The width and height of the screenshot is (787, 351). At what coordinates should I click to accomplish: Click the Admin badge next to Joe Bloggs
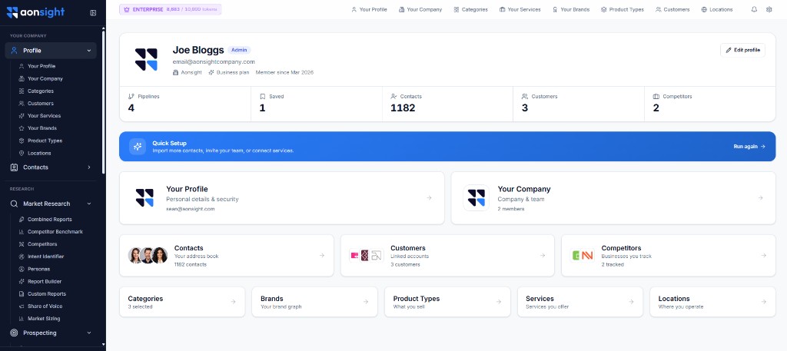239,50
